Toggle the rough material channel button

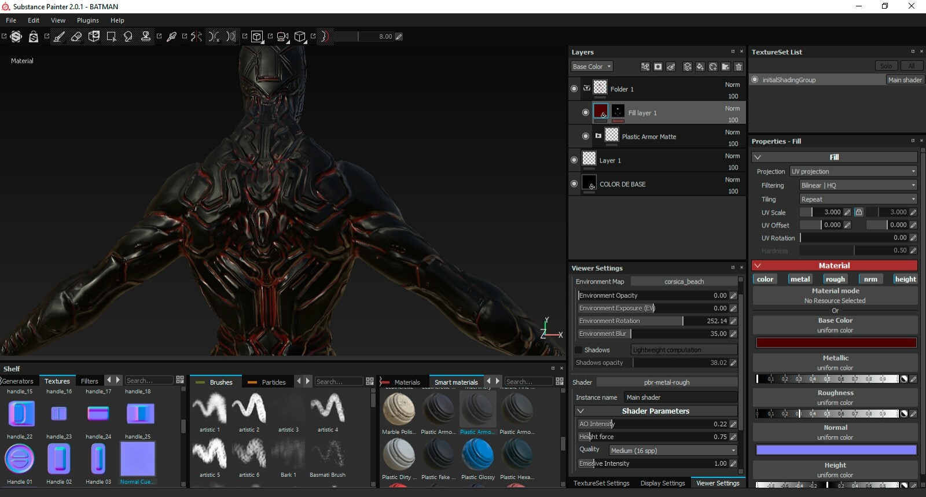pyautogui.click(x=835, y=279)
